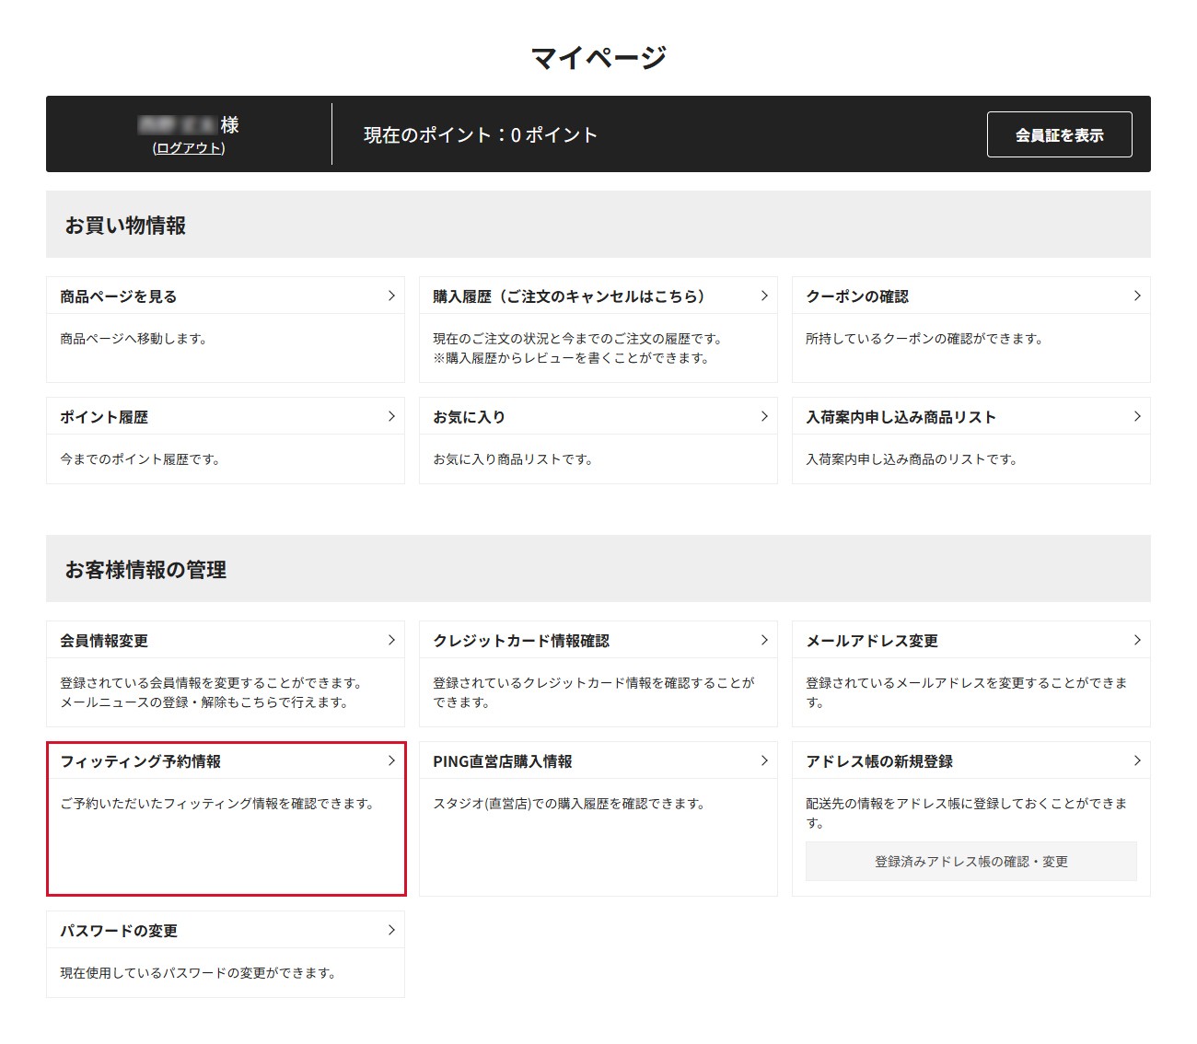Click description 現在使用しているパスワードの変更ができます。
The image size is (1197, 1044).
[198, 973]
